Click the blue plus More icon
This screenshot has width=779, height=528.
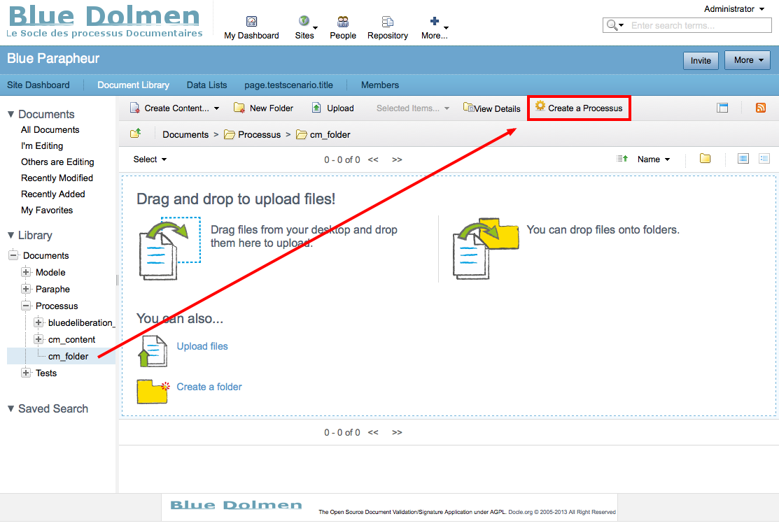434,21
